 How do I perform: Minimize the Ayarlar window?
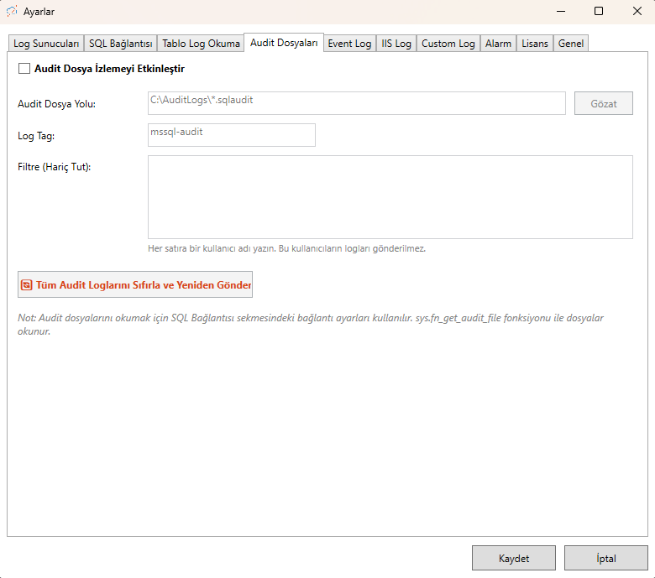coord(561,11)
